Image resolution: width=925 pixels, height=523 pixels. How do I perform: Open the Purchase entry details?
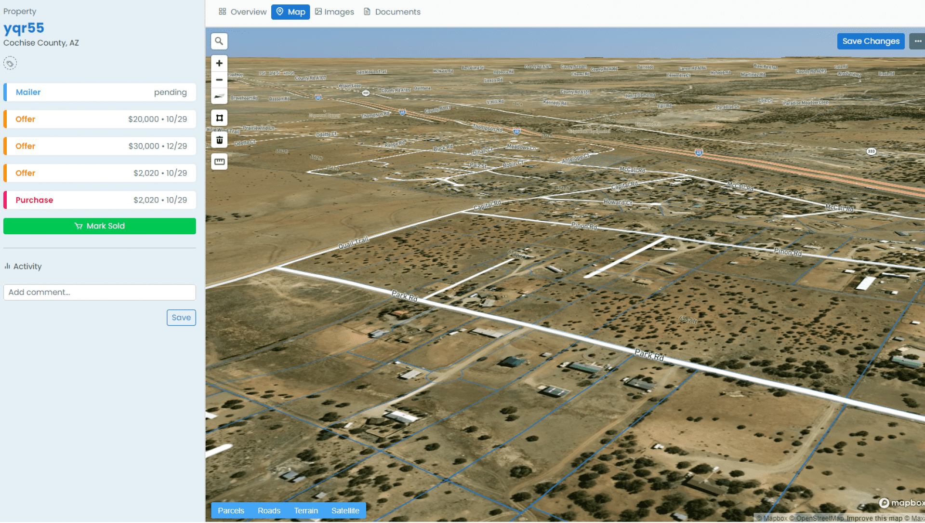click(x=99, y=200)
